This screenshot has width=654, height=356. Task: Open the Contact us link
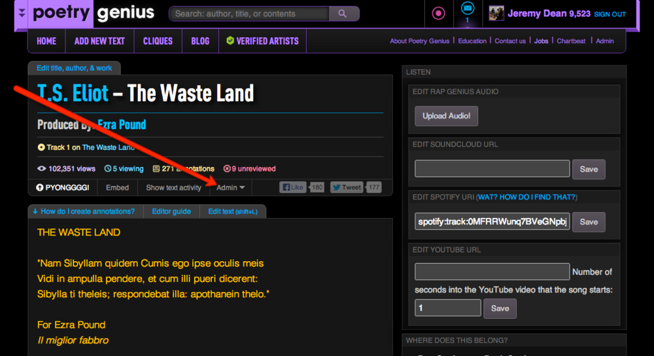[x=510, y=41]
